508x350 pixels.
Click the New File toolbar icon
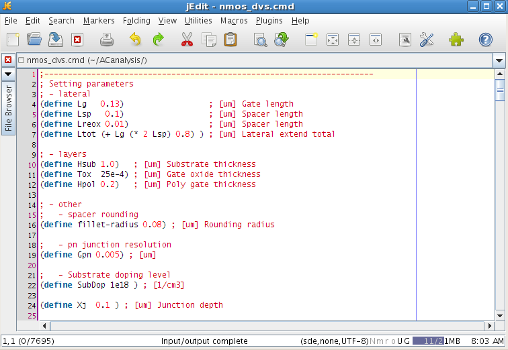pos(12,40)
